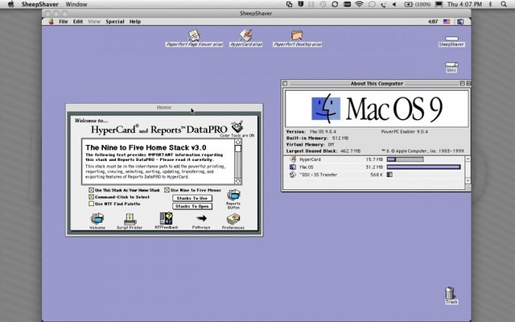515x322 pixels.
Task: Click the HyperCard memory usage bar
Action: (x=406, y=159)
